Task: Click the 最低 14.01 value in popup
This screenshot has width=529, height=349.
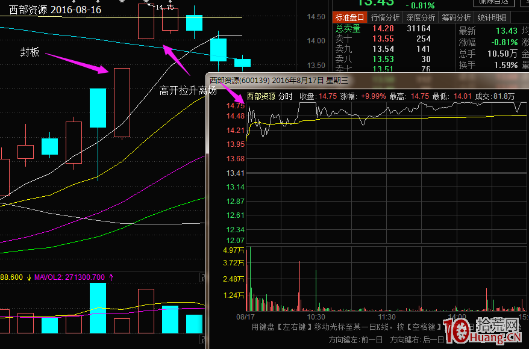Action: (462, 96)
